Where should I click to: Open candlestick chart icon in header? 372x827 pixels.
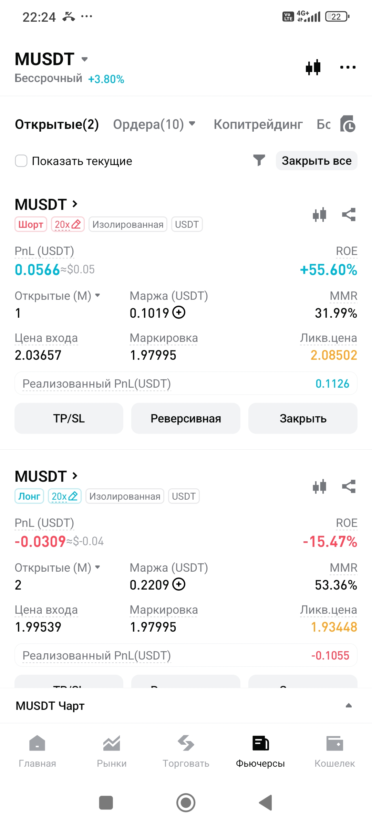[313, 67]
